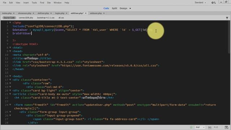Collapse the form-group div on line 25
231x130 pixels.
[10, 112]
